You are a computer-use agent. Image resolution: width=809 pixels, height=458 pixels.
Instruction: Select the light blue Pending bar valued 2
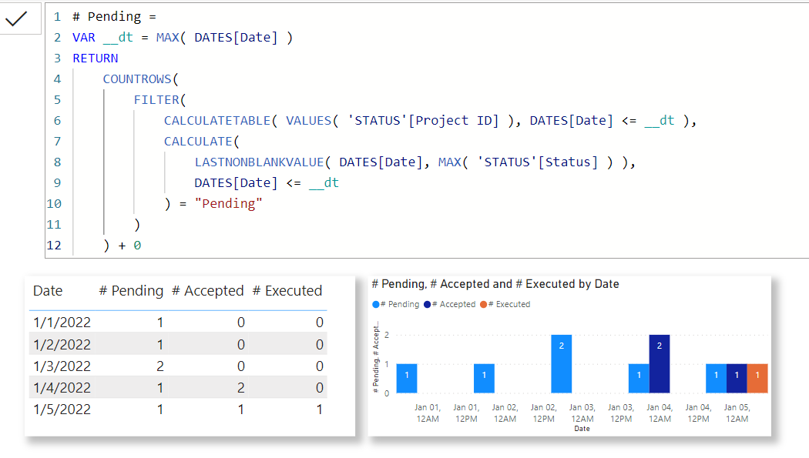coord(562,364)
